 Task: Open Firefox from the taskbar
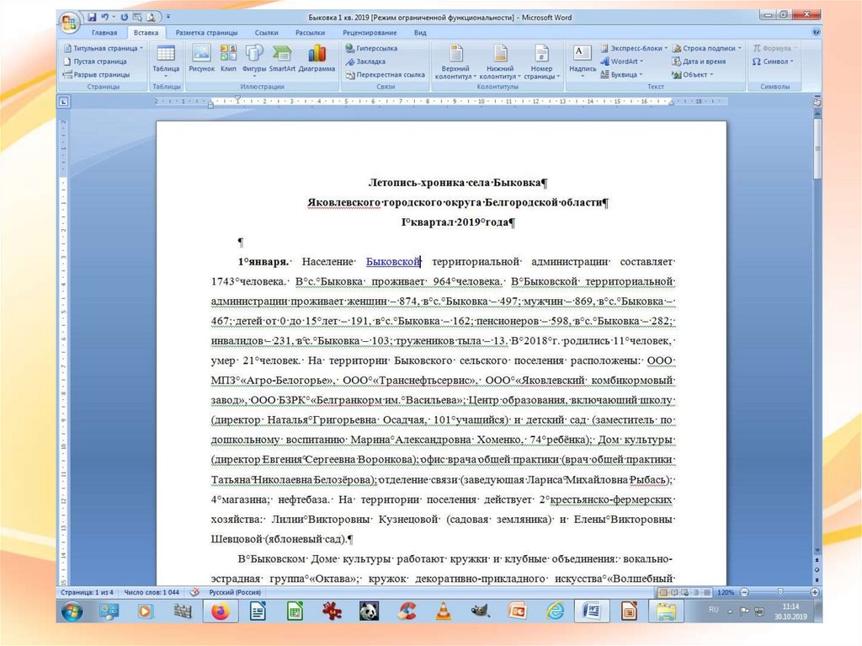(221, 611)
